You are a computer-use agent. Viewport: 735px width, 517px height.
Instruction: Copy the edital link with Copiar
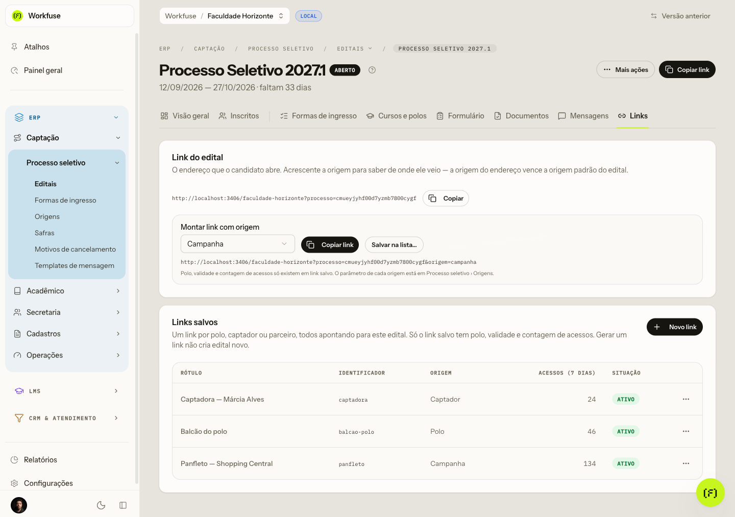coord(446,198)
